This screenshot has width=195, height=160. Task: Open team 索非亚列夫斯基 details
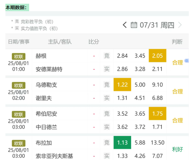55,156
